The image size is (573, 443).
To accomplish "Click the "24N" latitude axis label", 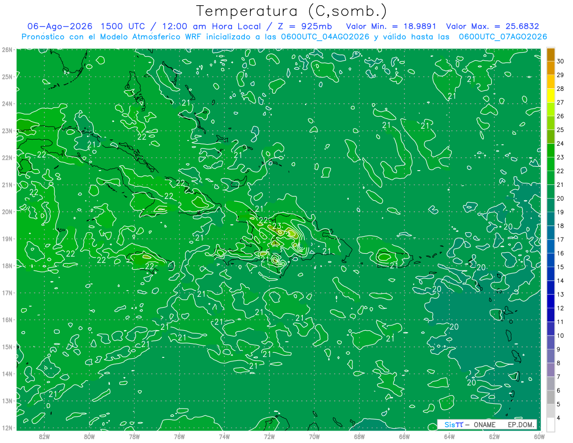I will click(x=7, y=104).
